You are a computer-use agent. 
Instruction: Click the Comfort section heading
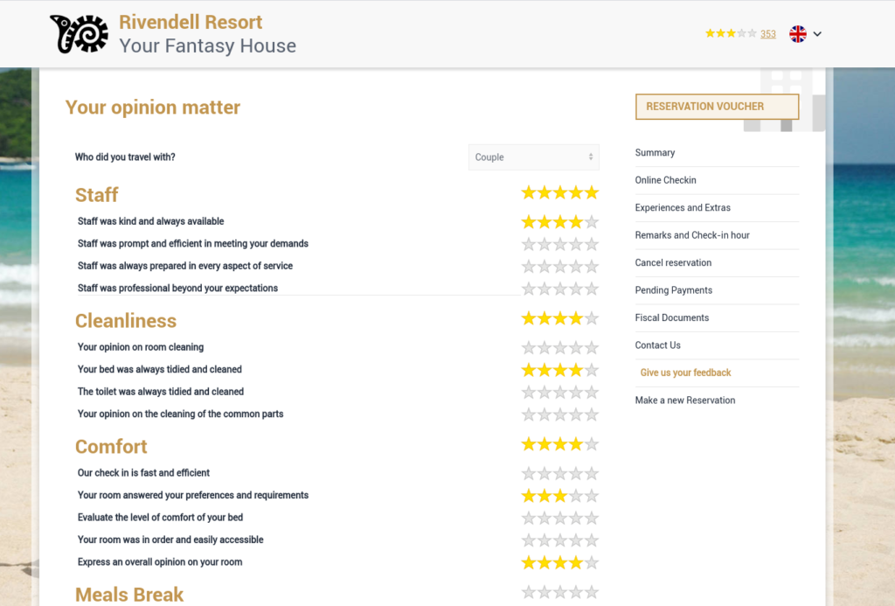tap(111, 446)
